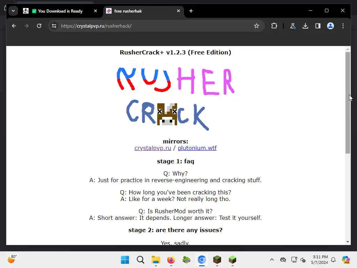The image size is (357, 268).
Task: Click the scrollbar up arrow
Action: pos(348,49)
